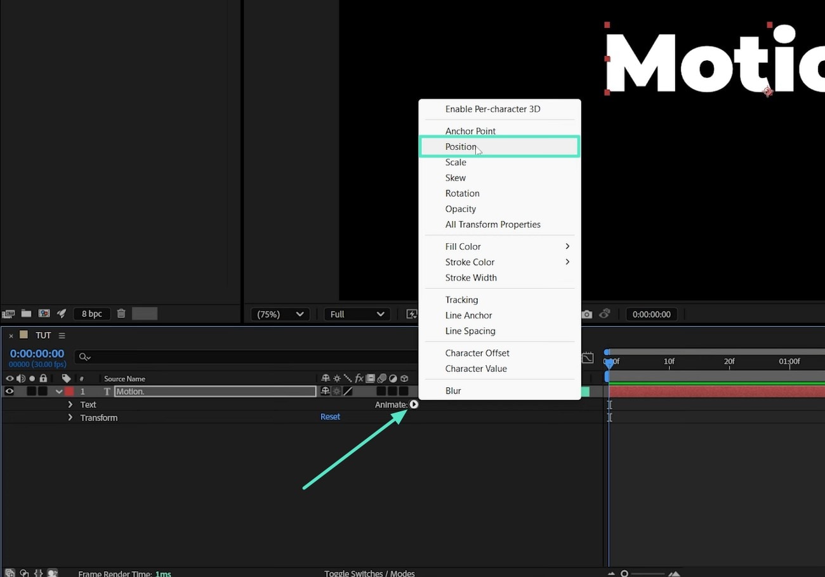
Task: Click the red label color of Motion. layer
Action: pos(69,392)
